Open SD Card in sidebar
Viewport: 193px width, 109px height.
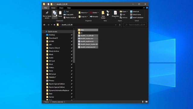point(52,61)
